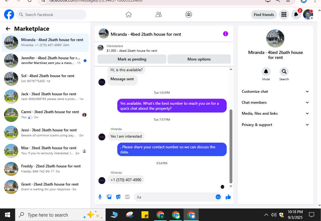Open the Facebook menu grid icon

pyautogui.click(x=284, y=14)
